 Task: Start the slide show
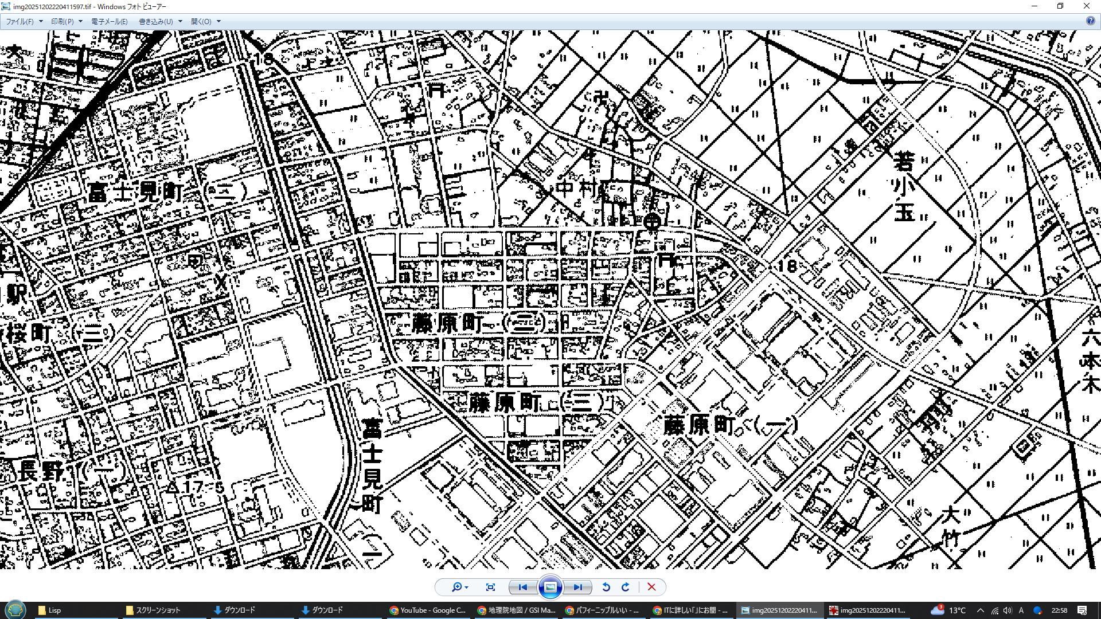(550, 587)
